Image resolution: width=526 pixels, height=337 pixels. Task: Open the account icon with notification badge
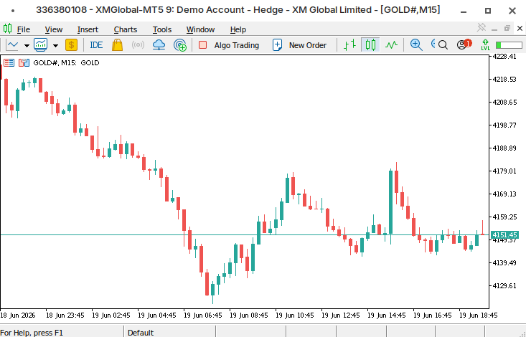coord(464,44)
